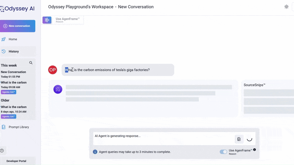The image size is (294, 165).
Task: Toggle the Use AgenFrame switch
Action: tap(223, 152)
